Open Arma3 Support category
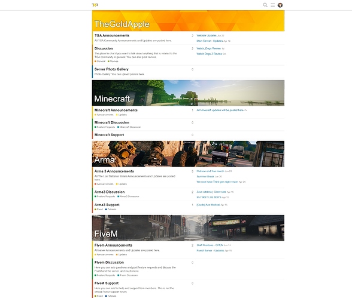This screenshot has width=352, height=298. click(107, 205)
